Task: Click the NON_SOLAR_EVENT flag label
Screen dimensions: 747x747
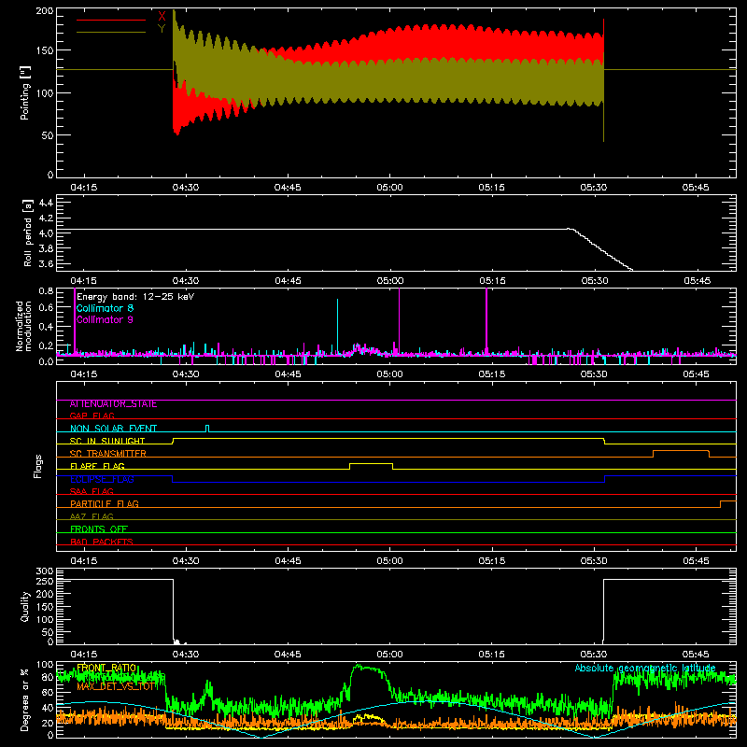Action: 113,429
